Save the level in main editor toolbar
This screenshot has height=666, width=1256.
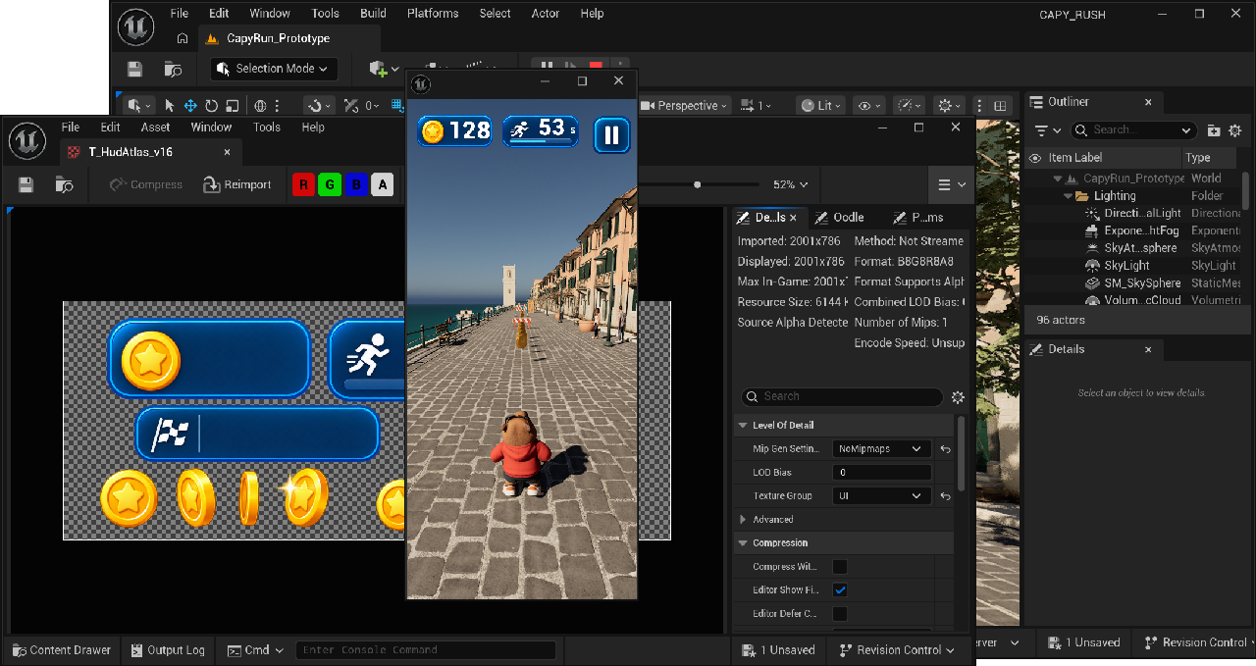click(x=135, y=69)
